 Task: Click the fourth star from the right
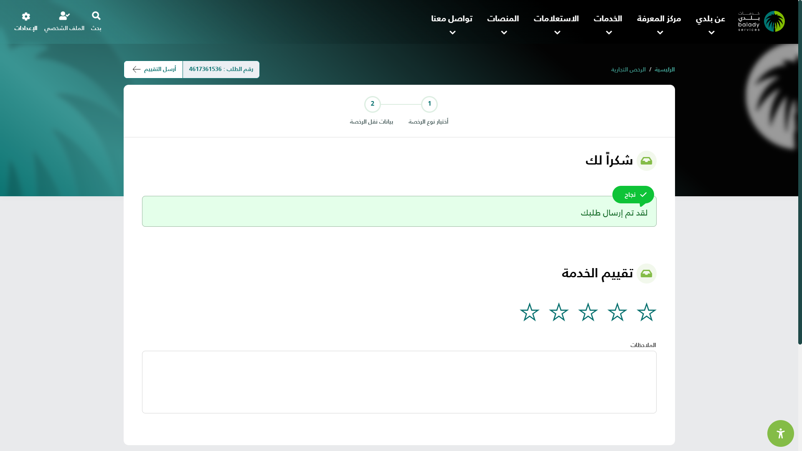558,312
